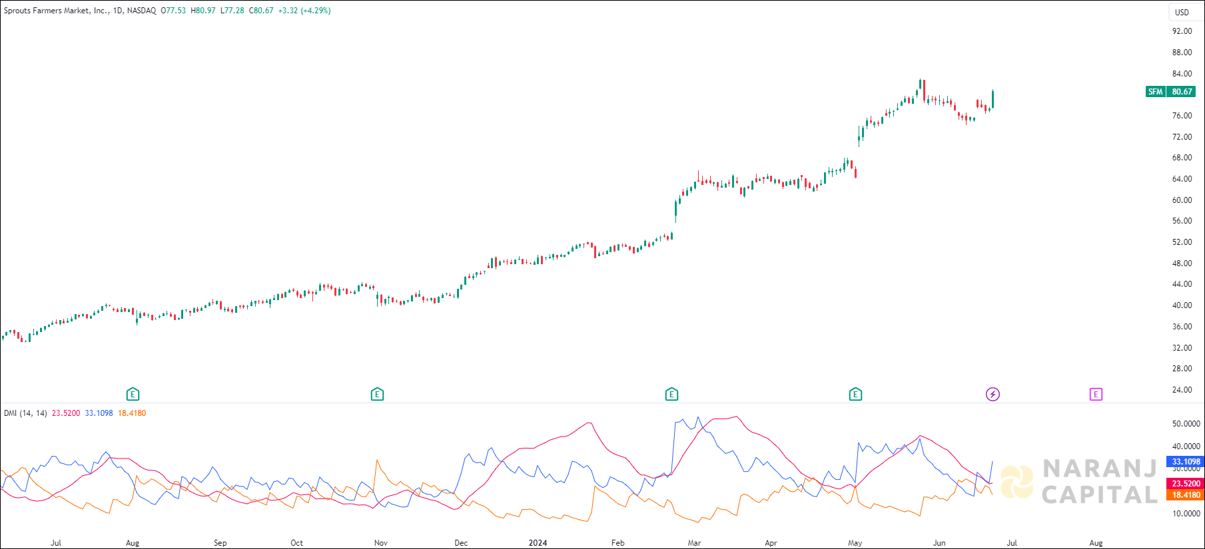
Task: Click the 1D interval label in the chart header
Action: pyautogui.click(x=118, y=11)
